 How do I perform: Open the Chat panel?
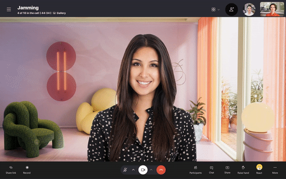pos(211,170)
